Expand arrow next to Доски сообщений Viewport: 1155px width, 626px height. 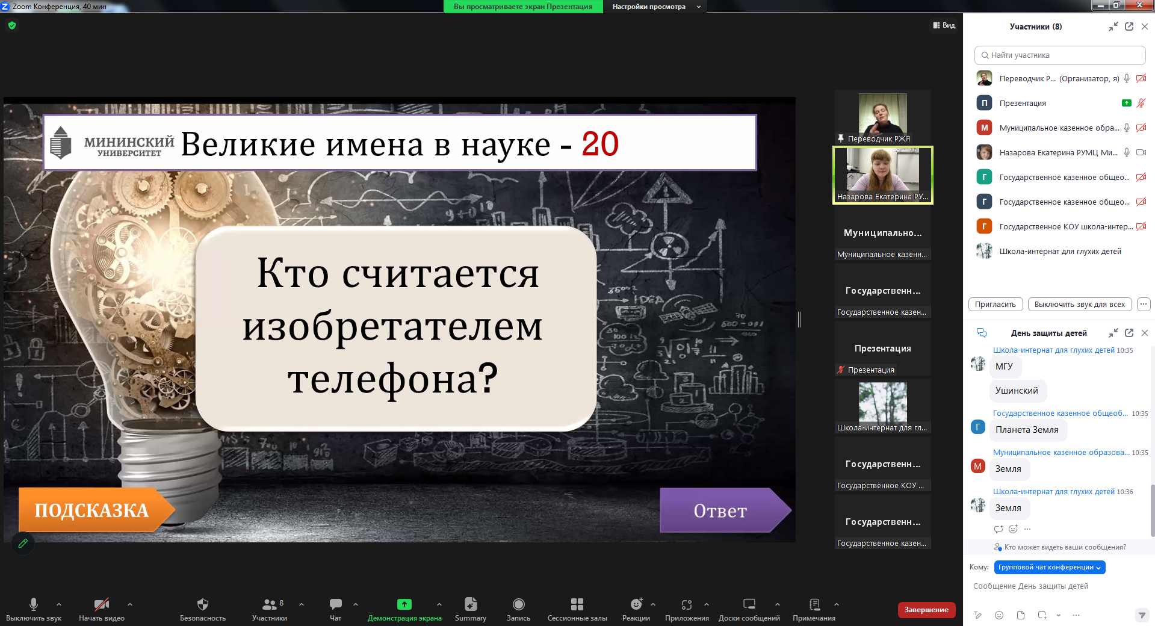point(777,604)
